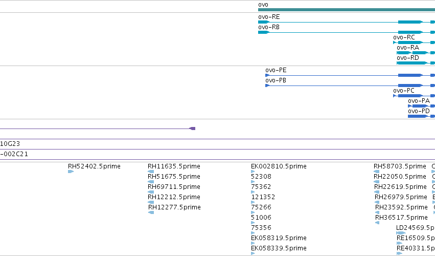Click the RH12212.5prime arrow glyph
Viewport: 435px width, 256px height.
point(151,202)
